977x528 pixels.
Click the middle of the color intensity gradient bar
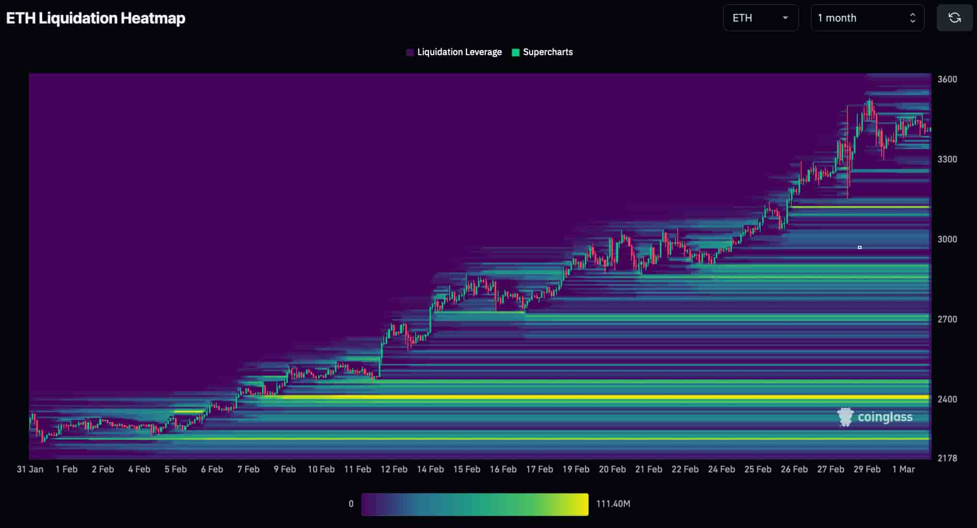coord(474,504)
